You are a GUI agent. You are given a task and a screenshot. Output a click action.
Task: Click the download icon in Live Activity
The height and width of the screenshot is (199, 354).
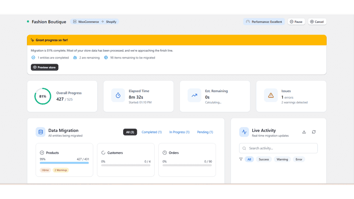click(304, 132)
